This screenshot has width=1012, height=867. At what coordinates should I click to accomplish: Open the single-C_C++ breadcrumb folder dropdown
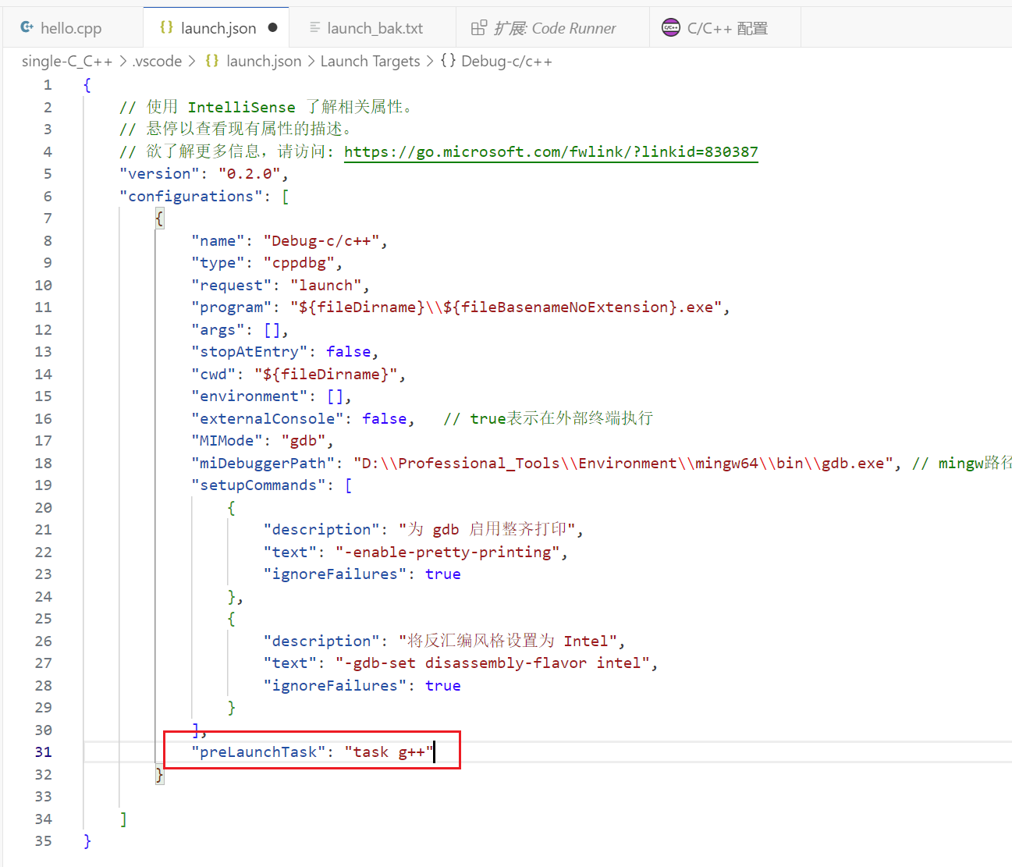click(67, 61)
